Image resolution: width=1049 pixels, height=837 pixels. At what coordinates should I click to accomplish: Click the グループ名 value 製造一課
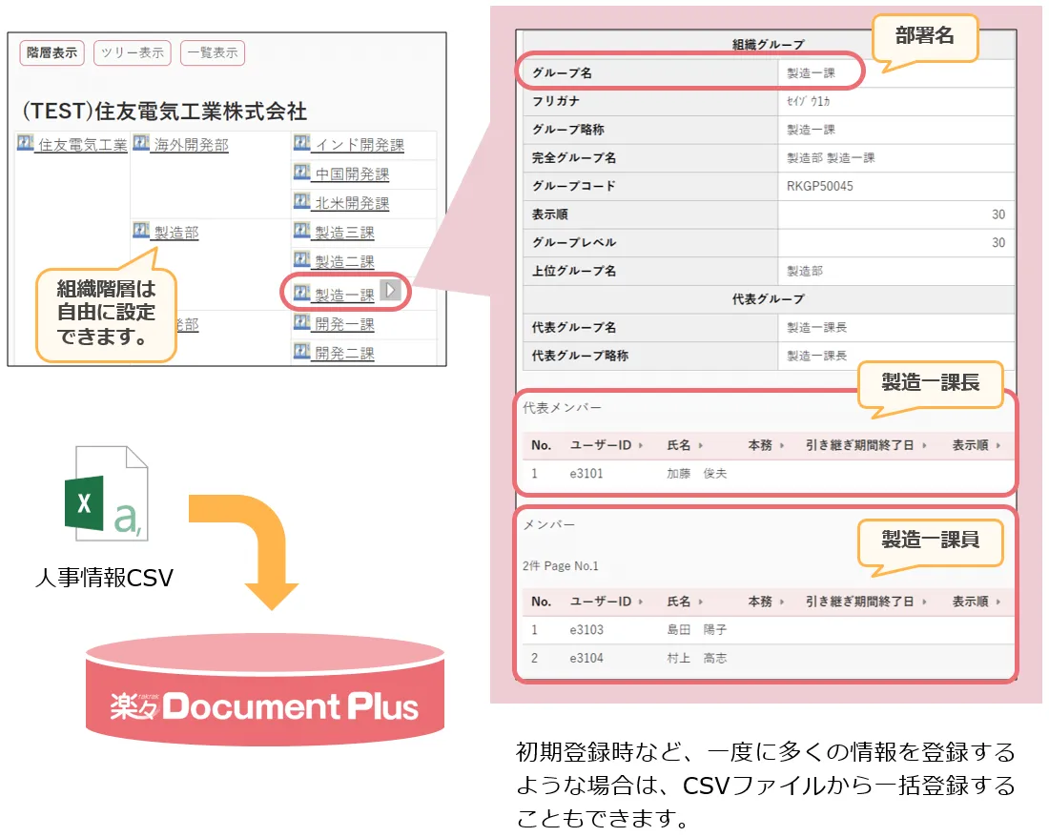(x=811, y=72)
